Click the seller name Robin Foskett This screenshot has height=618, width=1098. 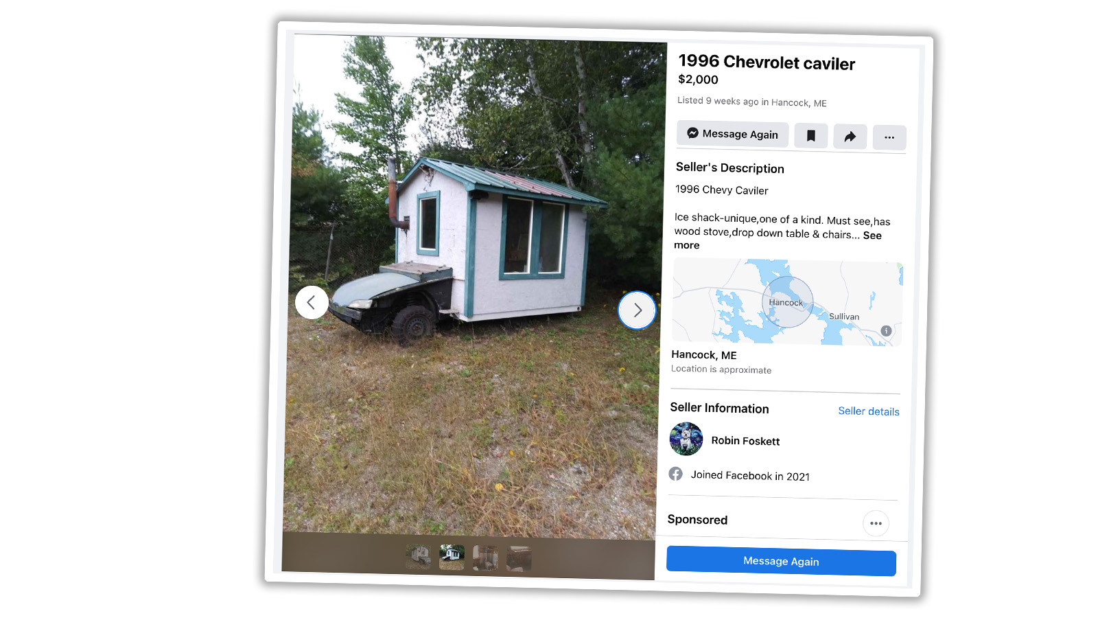point(745,441)
